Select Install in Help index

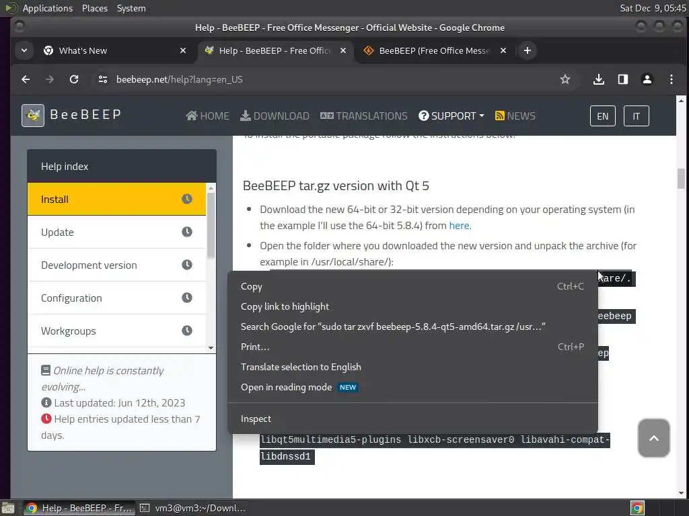tap(116, 199)
